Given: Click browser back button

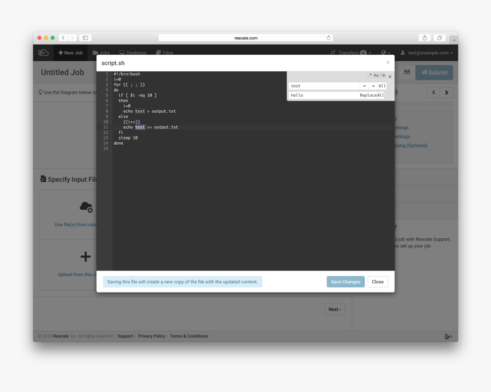Looking at the screenshot, I should (63, 38).
